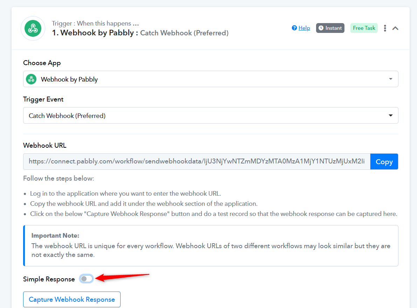
Task: Open the Help link
Action: [x=304, y=28]
